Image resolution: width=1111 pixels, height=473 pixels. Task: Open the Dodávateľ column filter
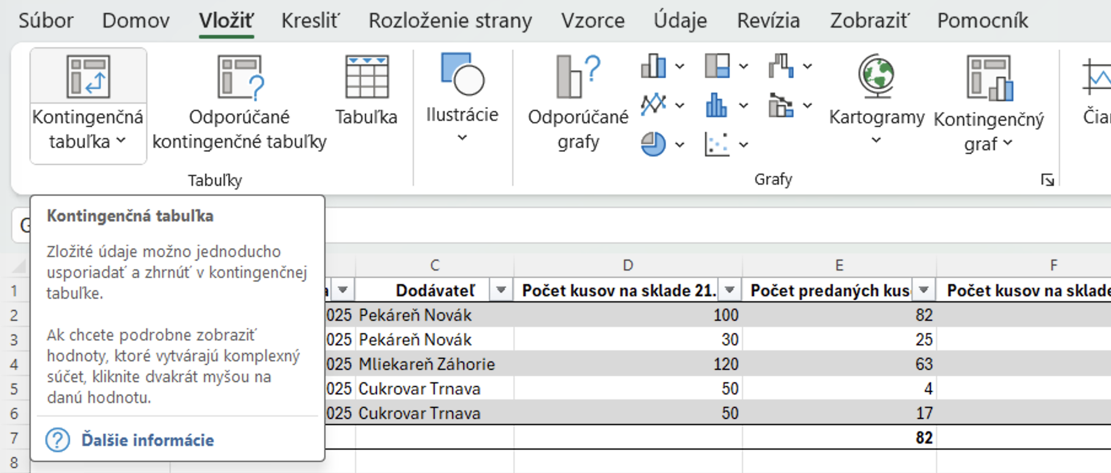click(501, 290)
